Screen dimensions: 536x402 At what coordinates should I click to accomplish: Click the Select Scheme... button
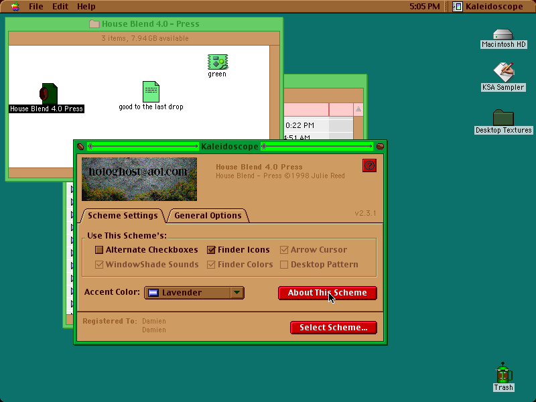click(334, 328)
